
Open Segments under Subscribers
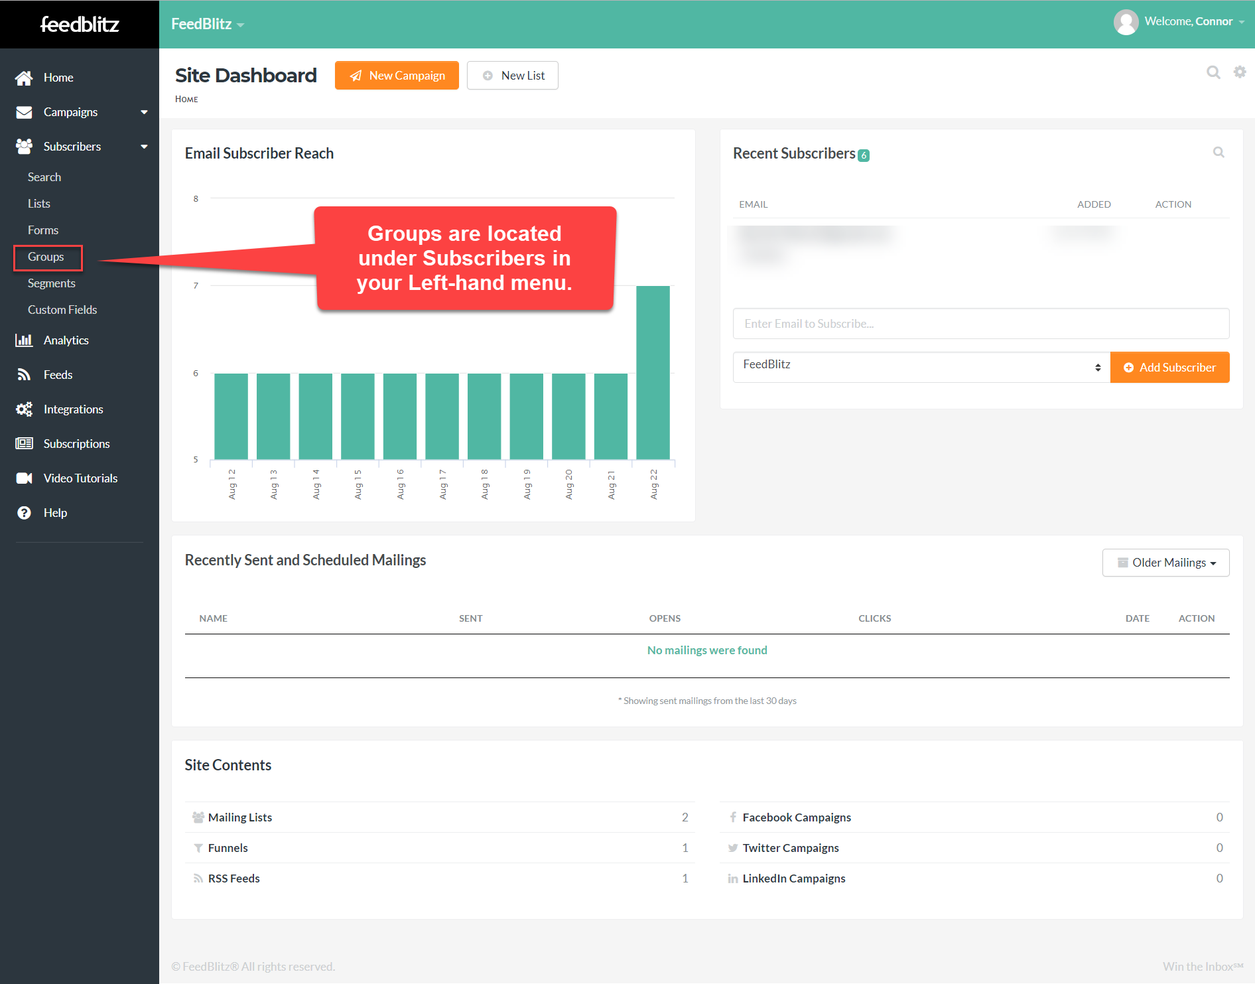(x=52, y=283)
